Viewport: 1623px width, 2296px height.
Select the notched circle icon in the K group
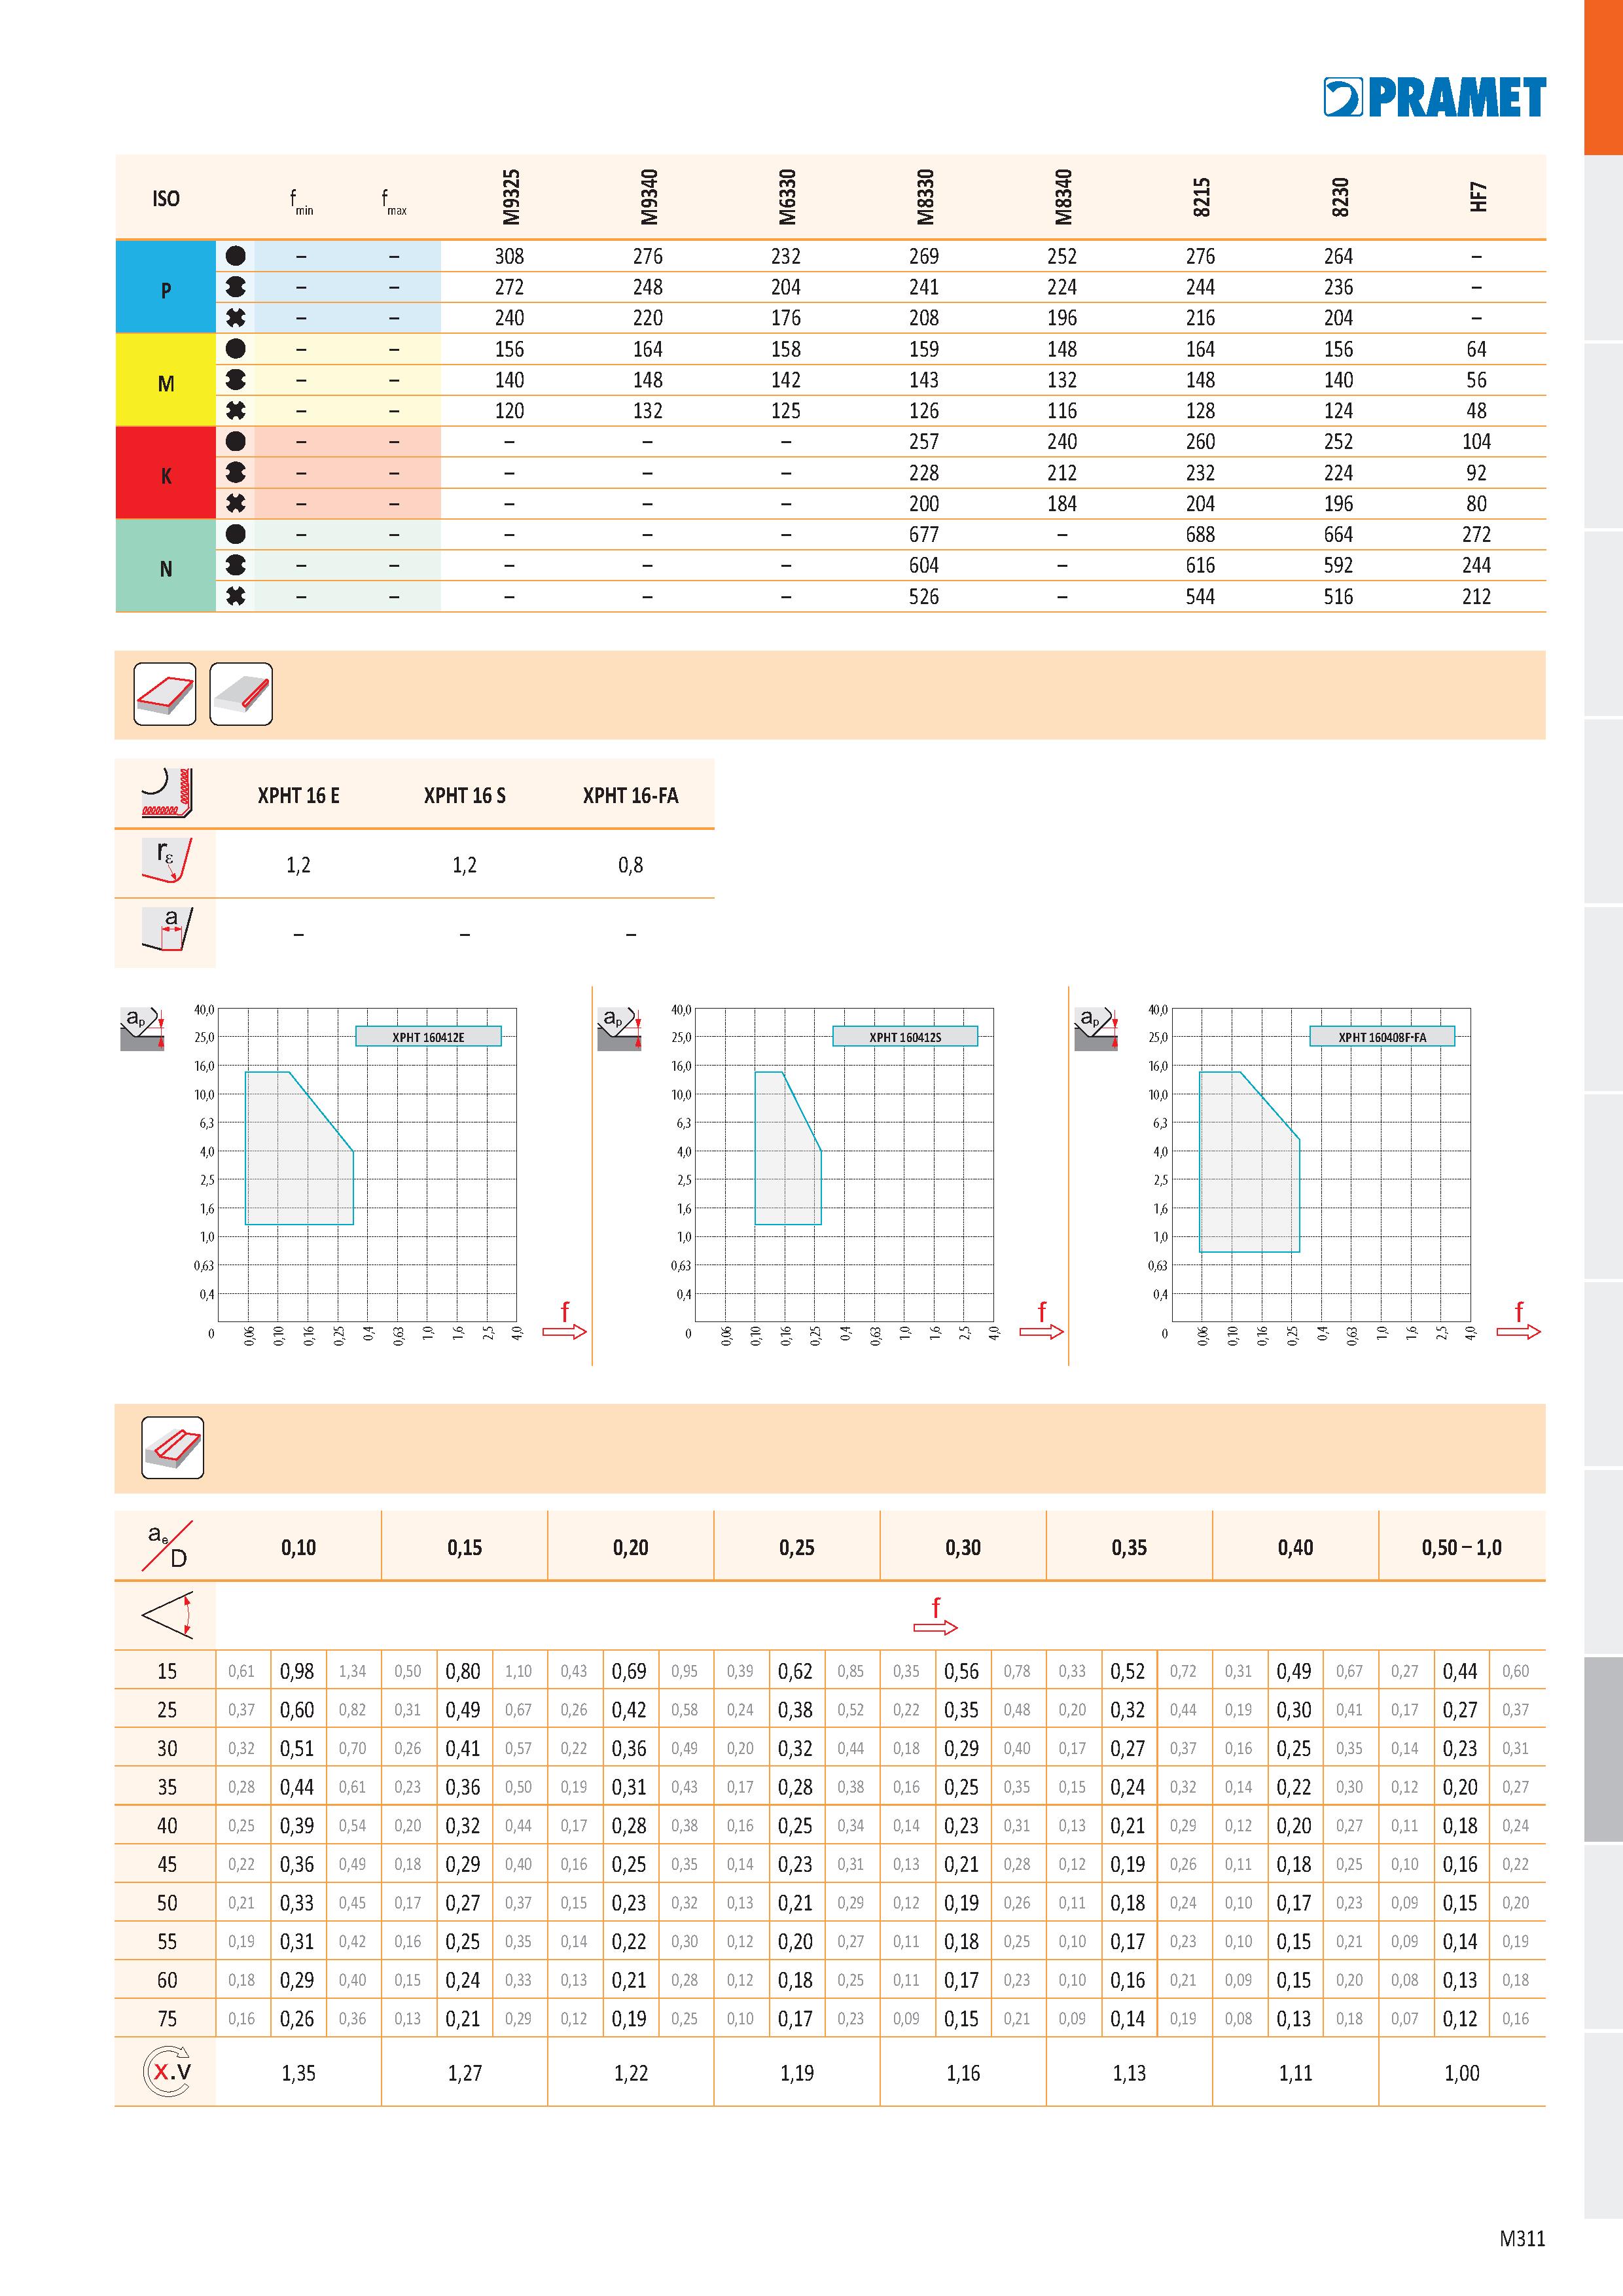[x=236, y=472]
